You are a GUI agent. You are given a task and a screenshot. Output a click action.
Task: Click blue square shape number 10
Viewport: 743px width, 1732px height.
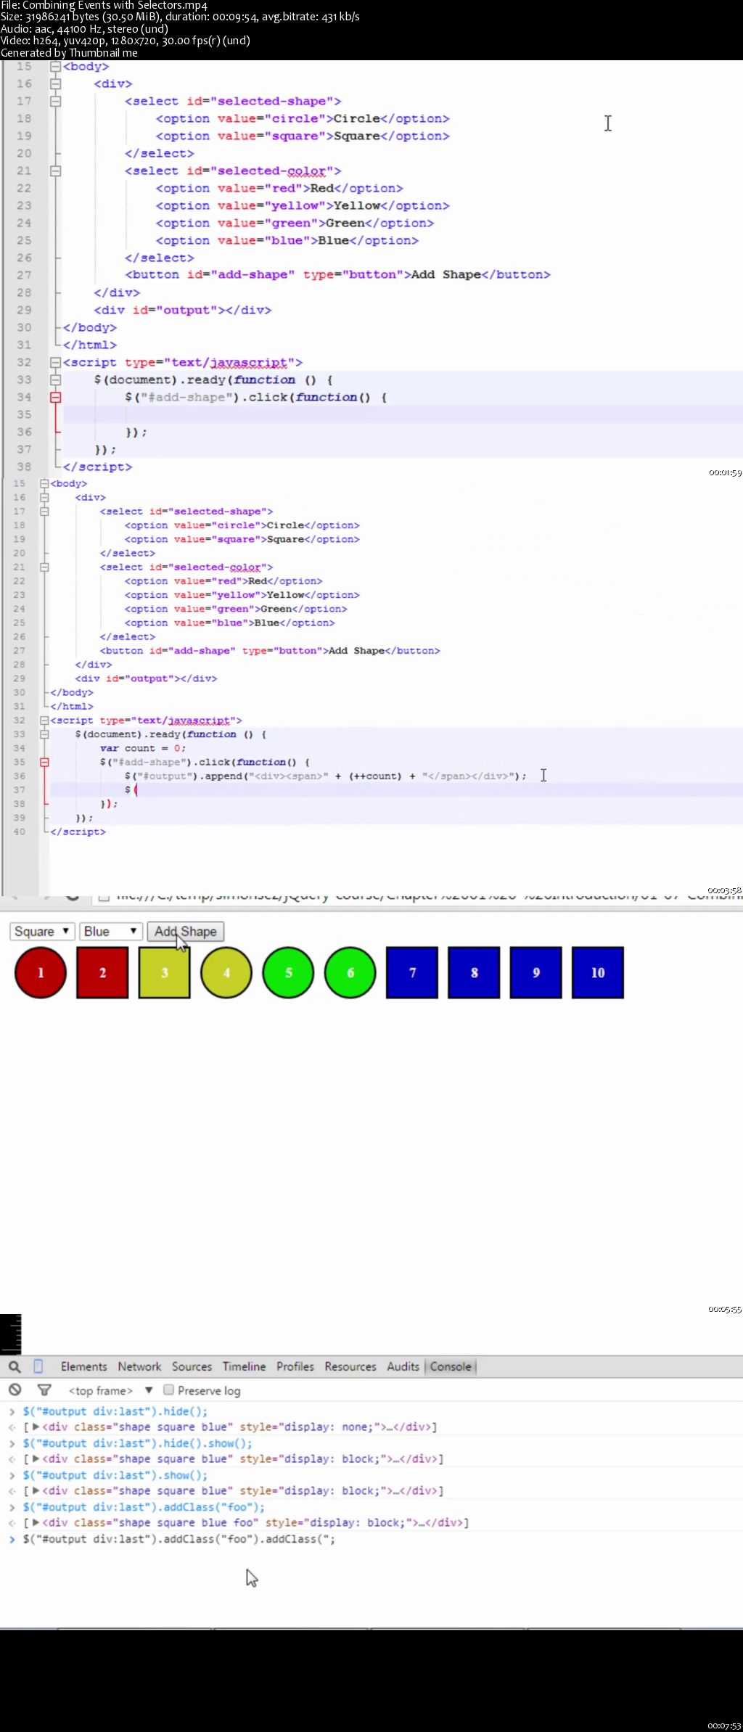[598, 972]
